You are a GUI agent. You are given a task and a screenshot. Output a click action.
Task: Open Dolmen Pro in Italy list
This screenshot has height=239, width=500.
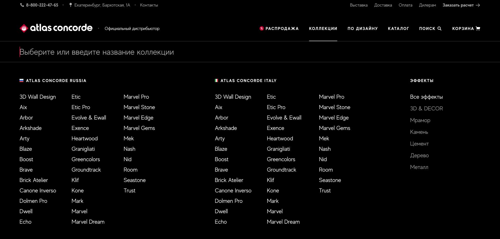coord(229,201)
